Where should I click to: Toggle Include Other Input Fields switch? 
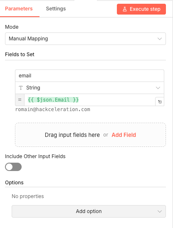click(x=13, y=167)
